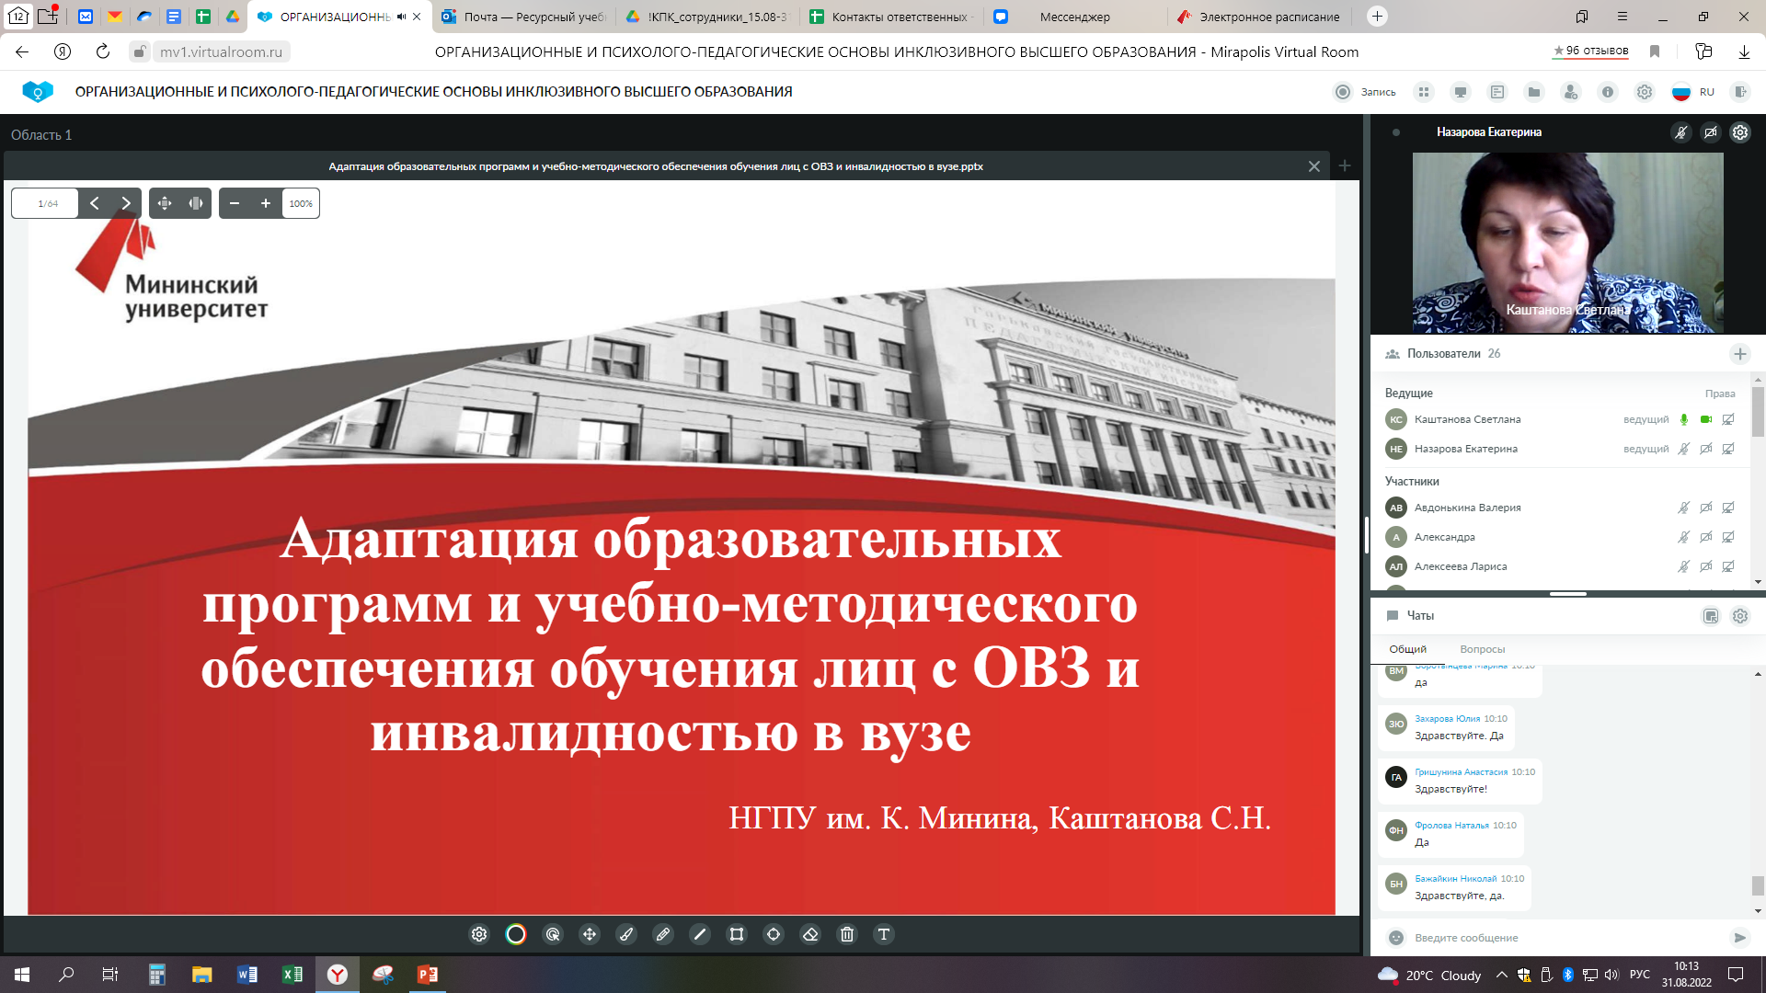Add user with plus in Пользователи panel

coord(1740,354)
